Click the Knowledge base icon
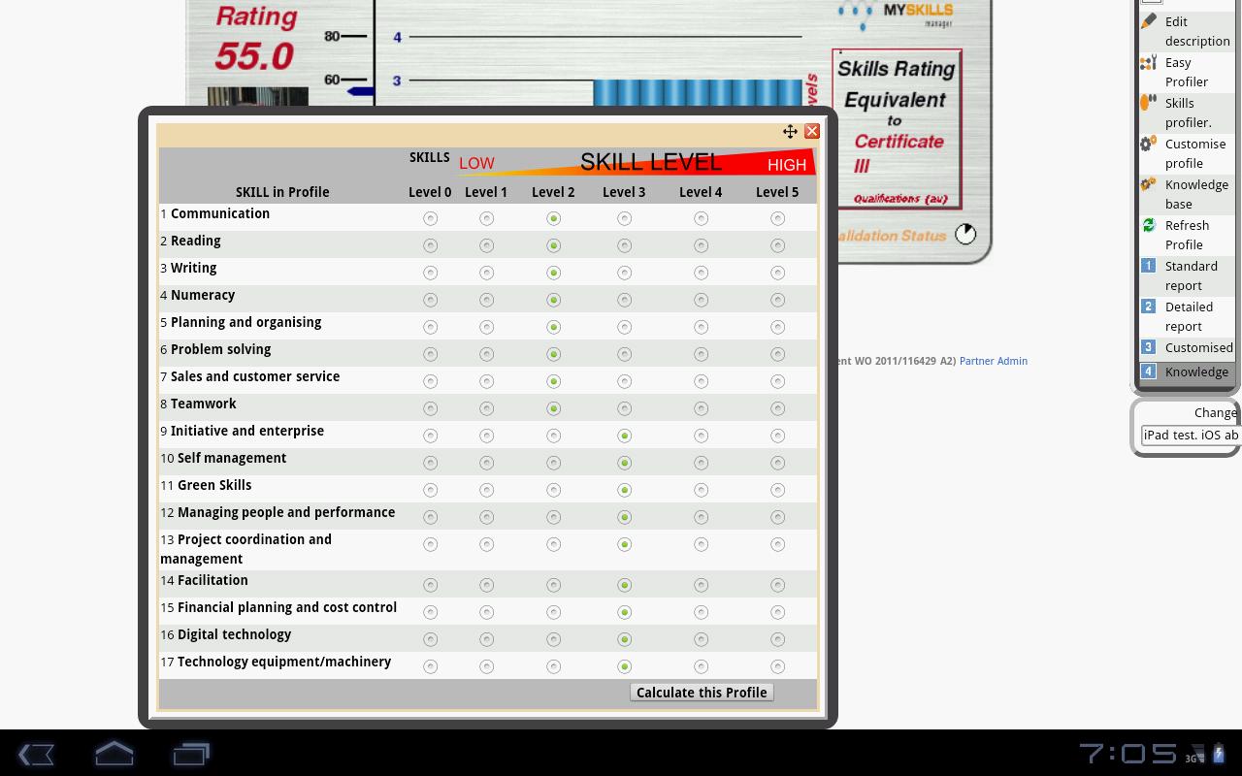1242x776 pixels. [1149, 184]
